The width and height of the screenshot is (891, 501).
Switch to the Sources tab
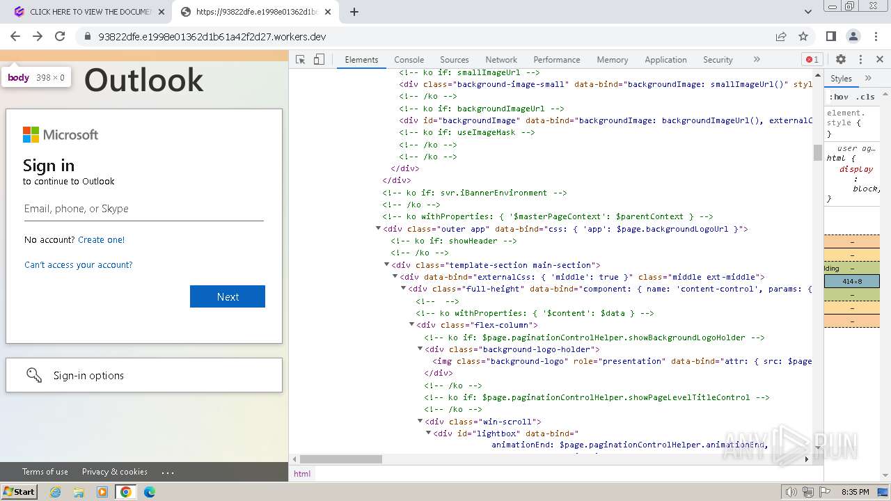(455, 60)
